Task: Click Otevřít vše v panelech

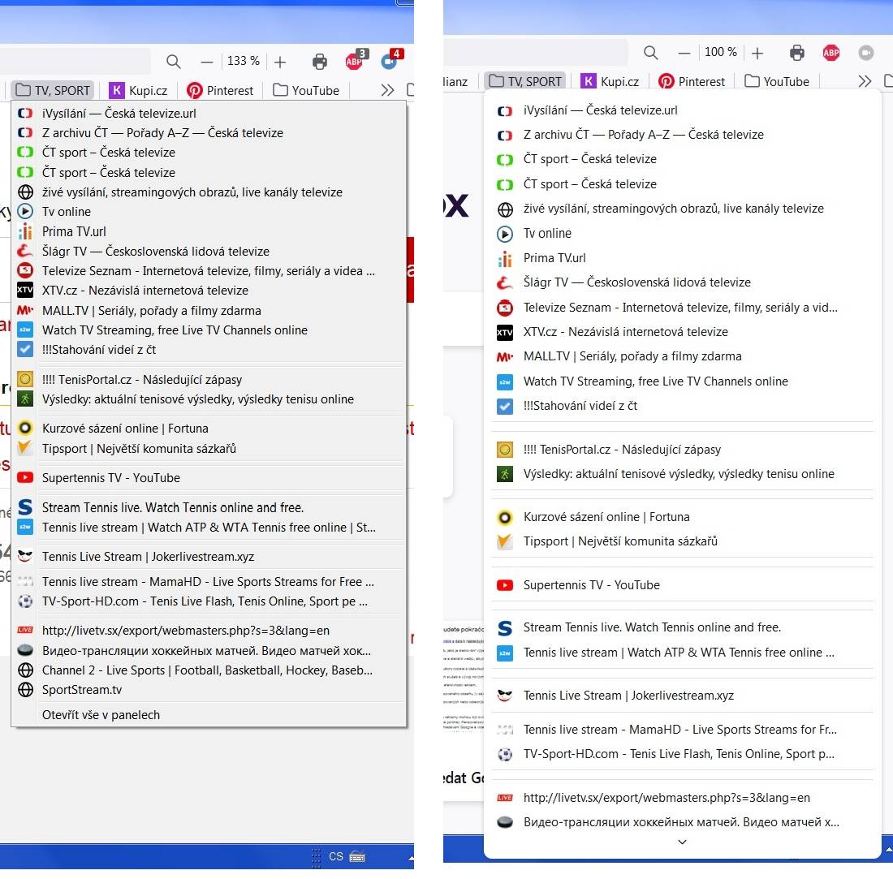Action: (x=209, y=714)
